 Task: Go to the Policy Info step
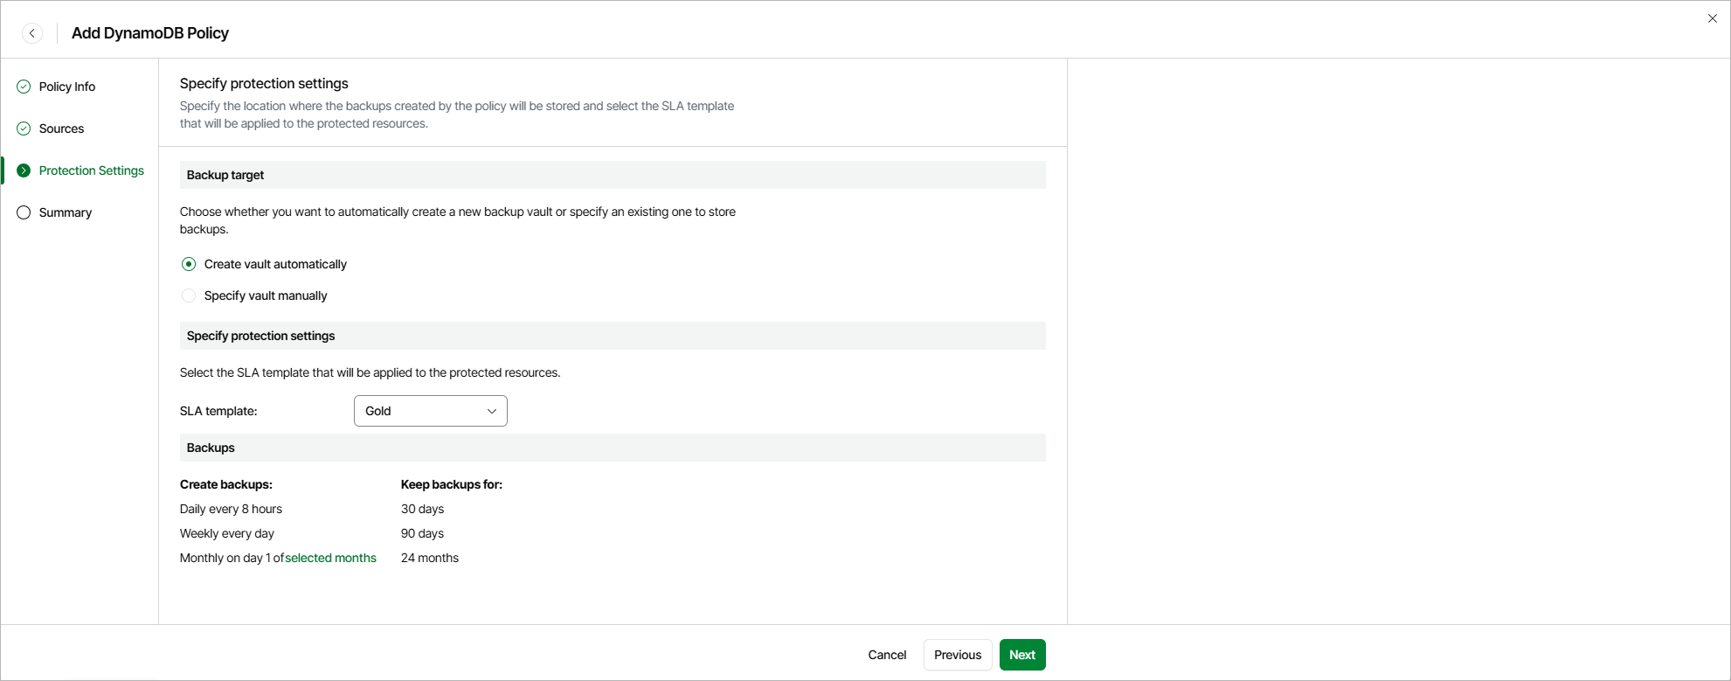(67, 87)
